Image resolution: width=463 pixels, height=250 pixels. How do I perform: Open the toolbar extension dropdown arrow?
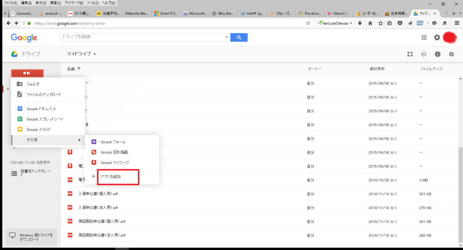click(428, 23)
